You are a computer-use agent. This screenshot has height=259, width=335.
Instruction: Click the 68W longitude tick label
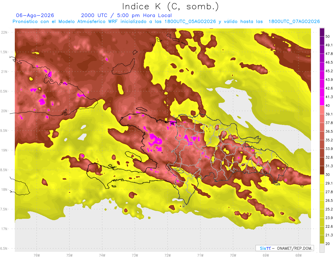[x=298, y=255]
